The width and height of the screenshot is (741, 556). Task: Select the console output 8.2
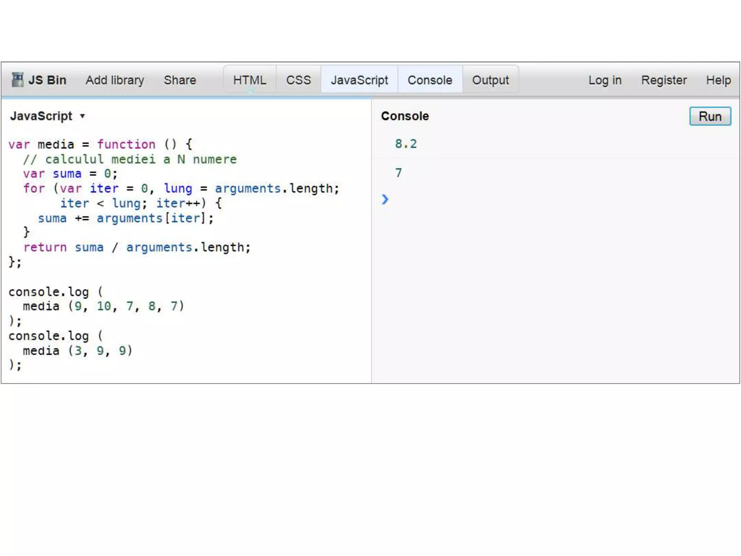tap(406, 144)
